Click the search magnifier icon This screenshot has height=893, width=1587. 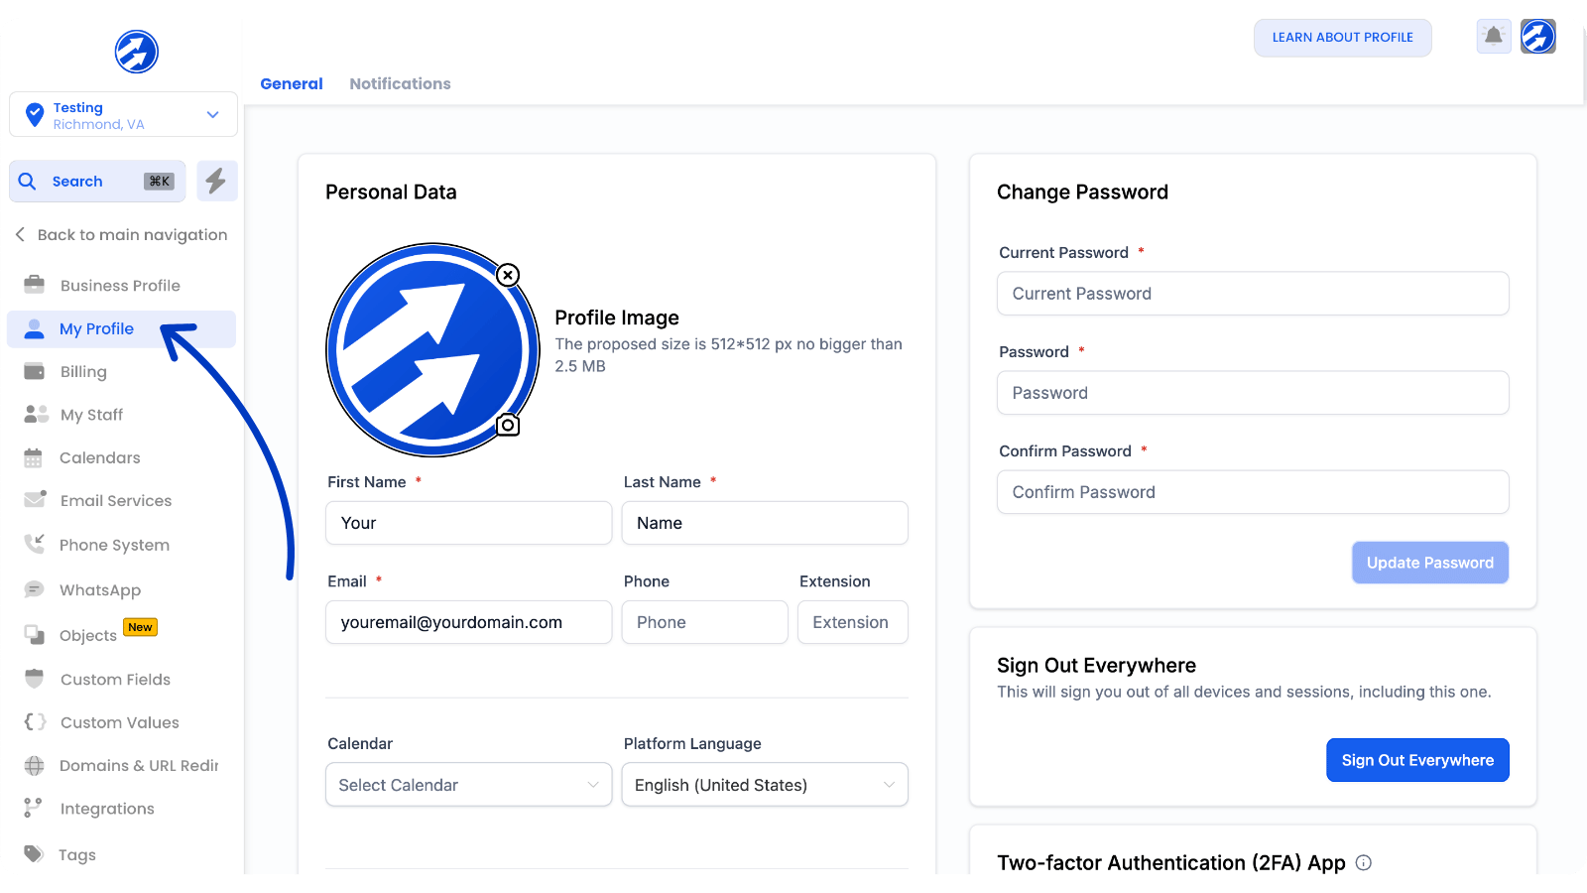[28, 182]
